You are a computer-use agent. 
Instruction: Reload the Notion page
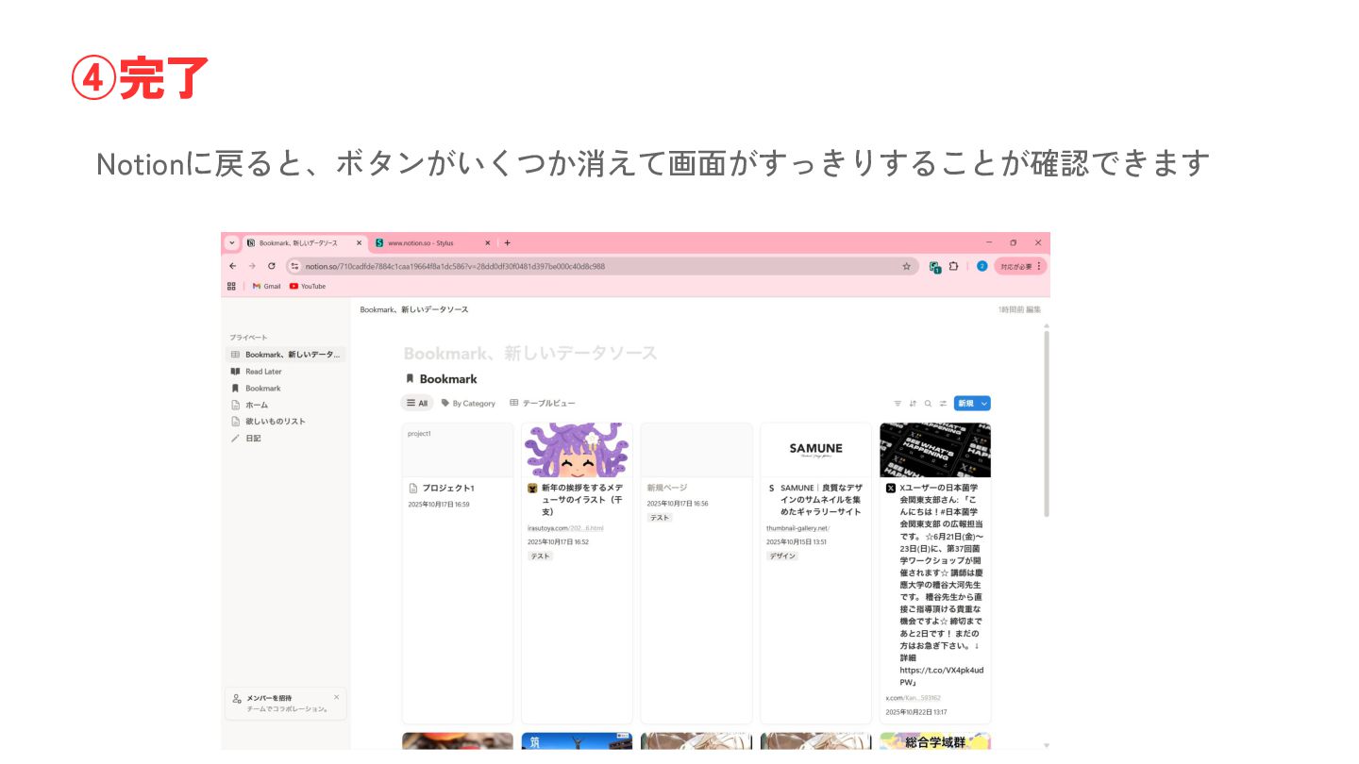coord(272,266)
